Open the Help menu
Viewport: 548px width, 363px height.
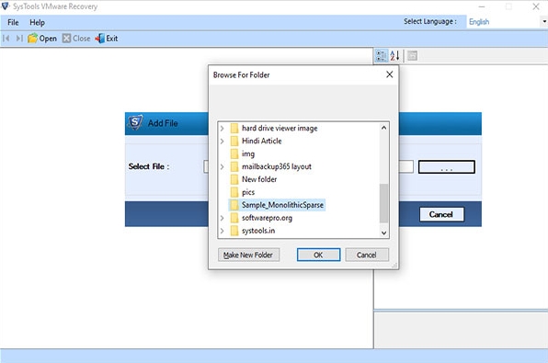pos(37,22)
